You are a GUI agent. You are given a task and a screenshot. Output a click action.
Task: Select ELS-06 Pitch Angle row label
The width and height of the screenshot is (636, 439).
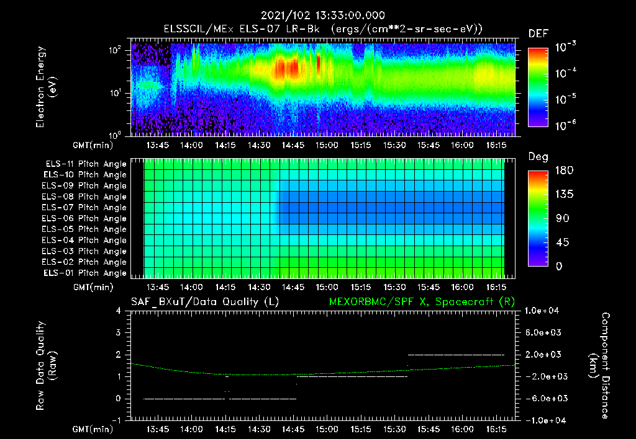coord(84,218)
